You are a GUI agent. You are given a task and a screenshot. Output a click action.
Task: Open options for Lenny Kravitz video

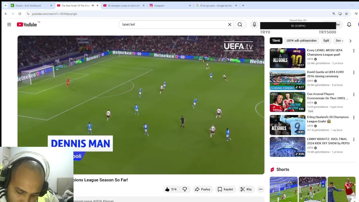pos(354,139)
